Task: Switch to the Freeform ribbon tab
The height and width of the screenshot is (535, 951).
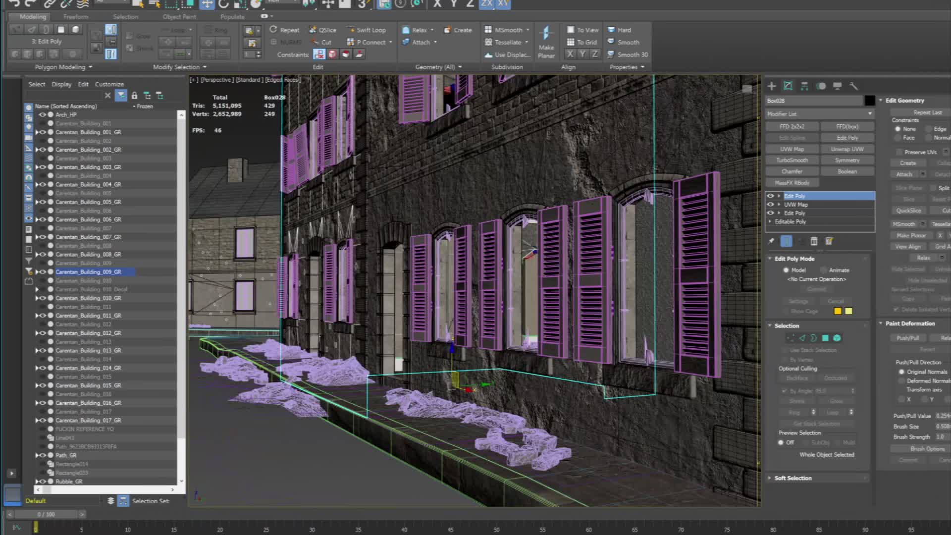Action: pyautogui.click(x=75, y=16)
